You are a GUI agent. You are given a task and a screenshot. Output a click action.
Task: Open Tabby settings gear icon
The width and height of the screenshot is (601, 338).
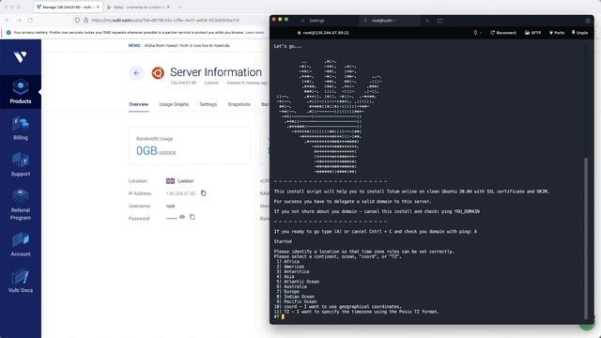[x=588, y=21]
